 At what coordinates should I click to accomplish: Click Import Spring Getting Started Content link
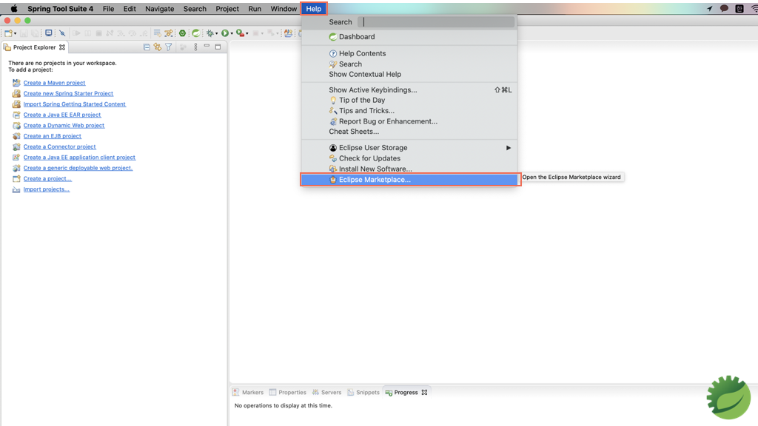pyautogui.click(x=75, y=104)
